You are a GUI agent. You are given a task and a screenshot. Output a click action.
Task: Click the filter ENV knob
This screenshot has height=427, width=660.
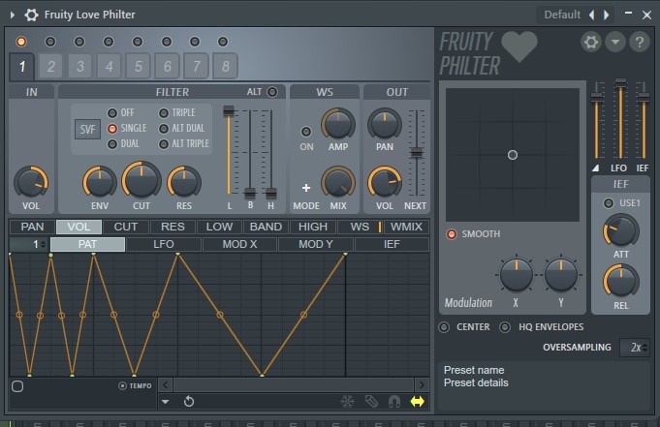click(99, 182)
